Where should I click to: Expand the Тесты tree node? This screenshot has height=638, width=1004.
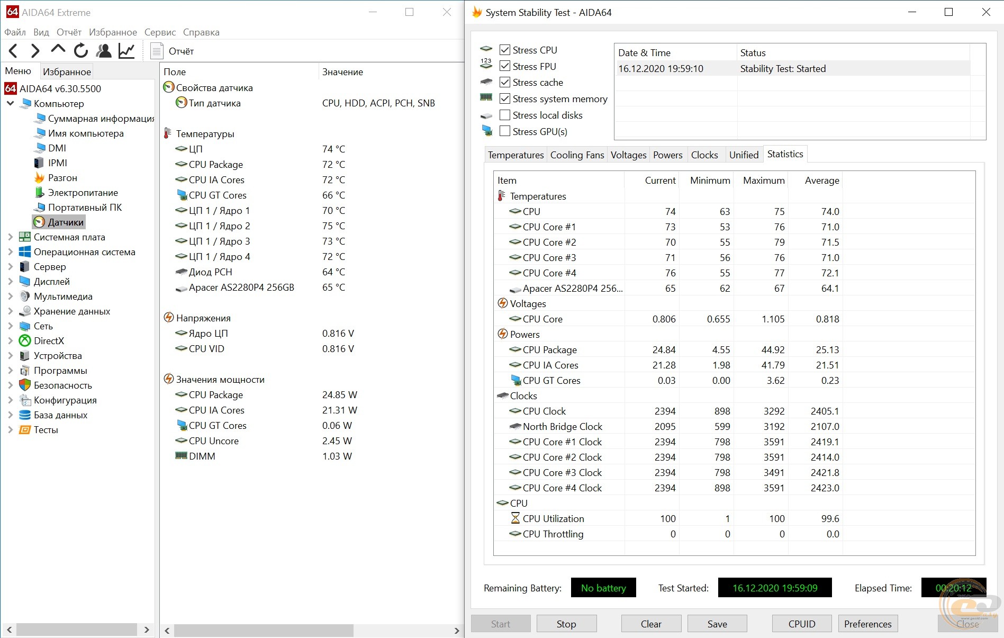tap(11, 430)
